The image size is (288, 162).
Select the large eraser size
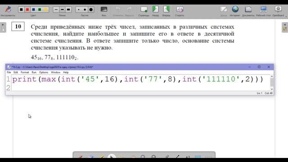[91, 9]
